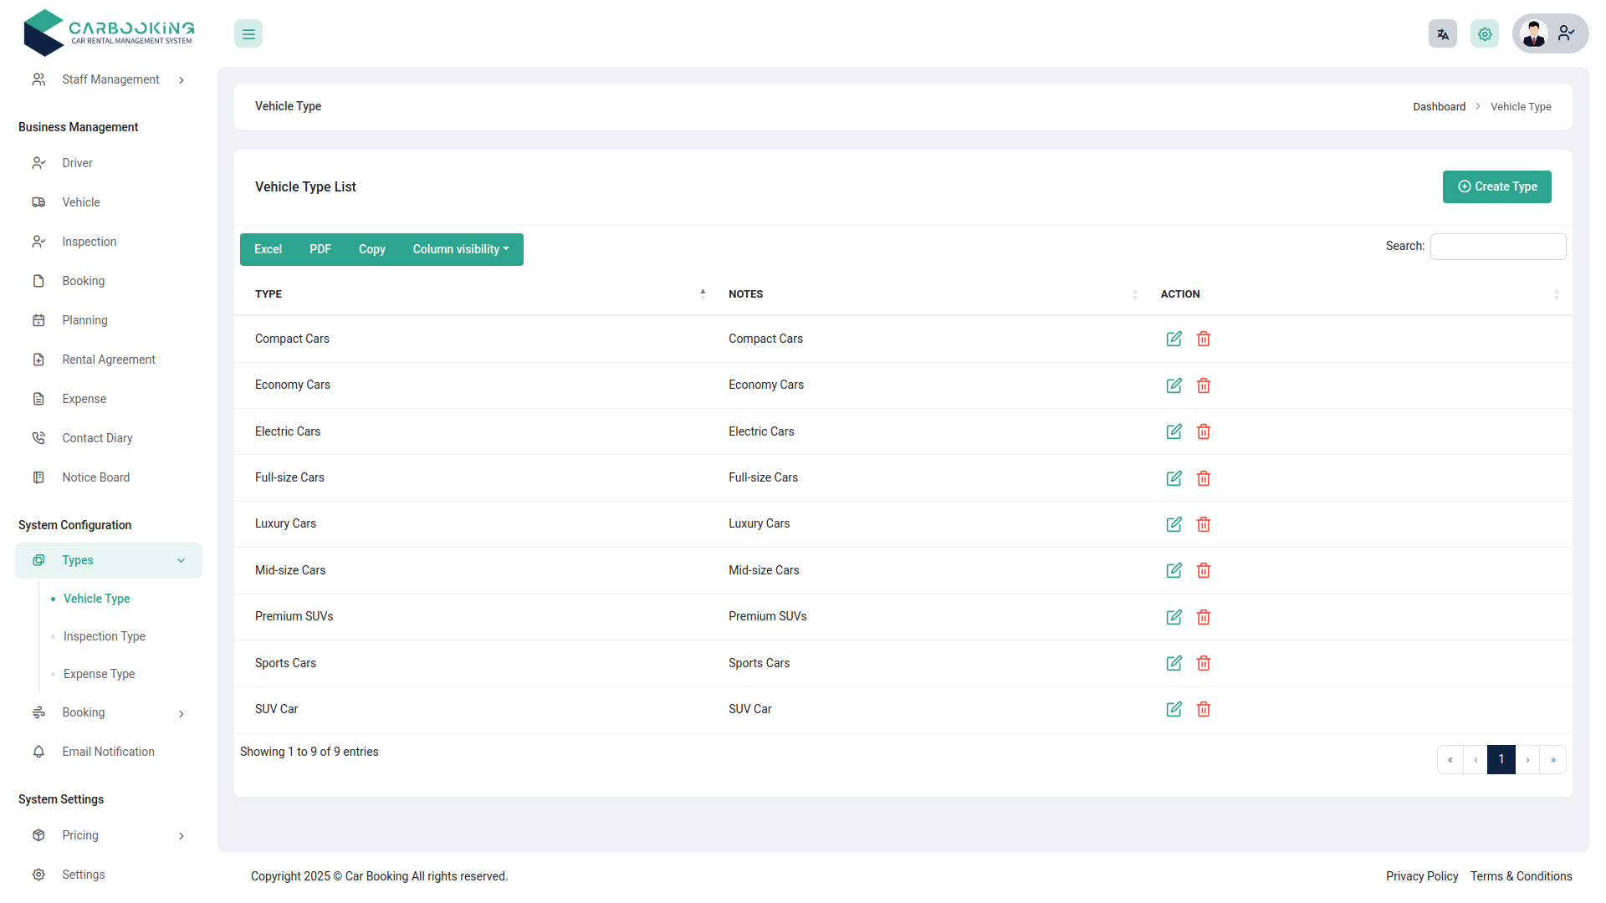Open the Privacy Policy link
This screenshot has height=903, width=1606.
tap(1422, 876)
